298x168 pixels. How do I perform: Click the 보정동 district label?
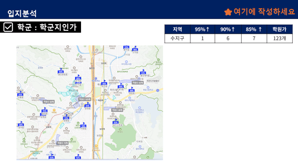click(100, 136)
